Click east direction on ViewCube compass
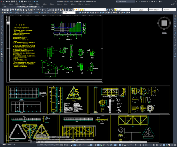Image resolution: width=177 pixels, height=147 pixels. 170,23
